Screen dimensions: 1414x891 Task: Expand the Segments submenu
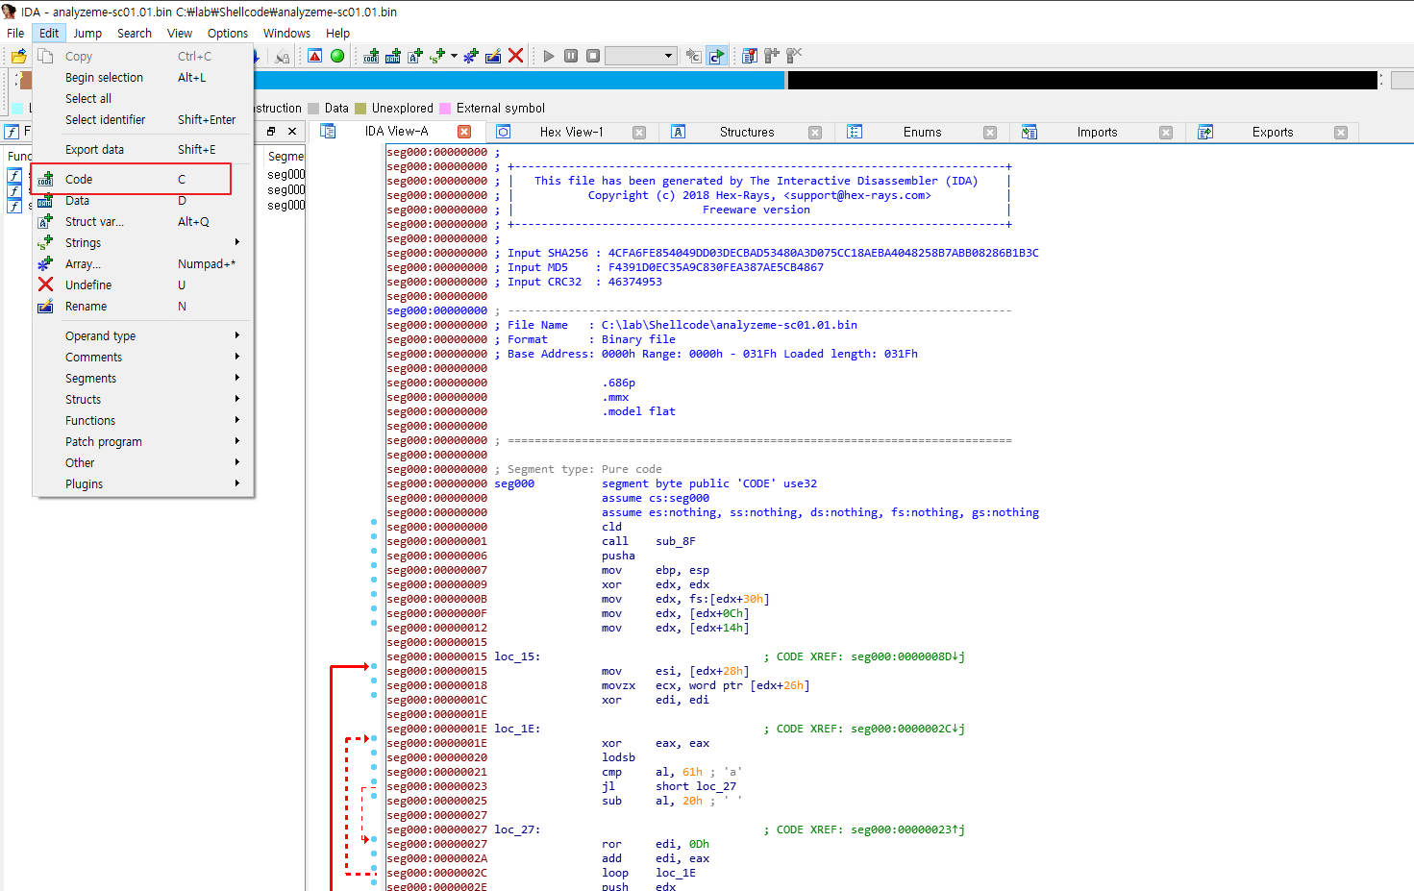143,379
